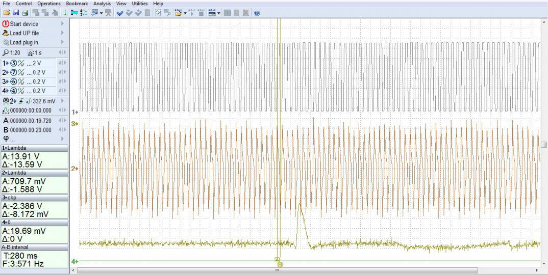This screenshot has width=548, height=275.
Task: Click the blue checkmark bookmark icon
Action: click(120, 13)
